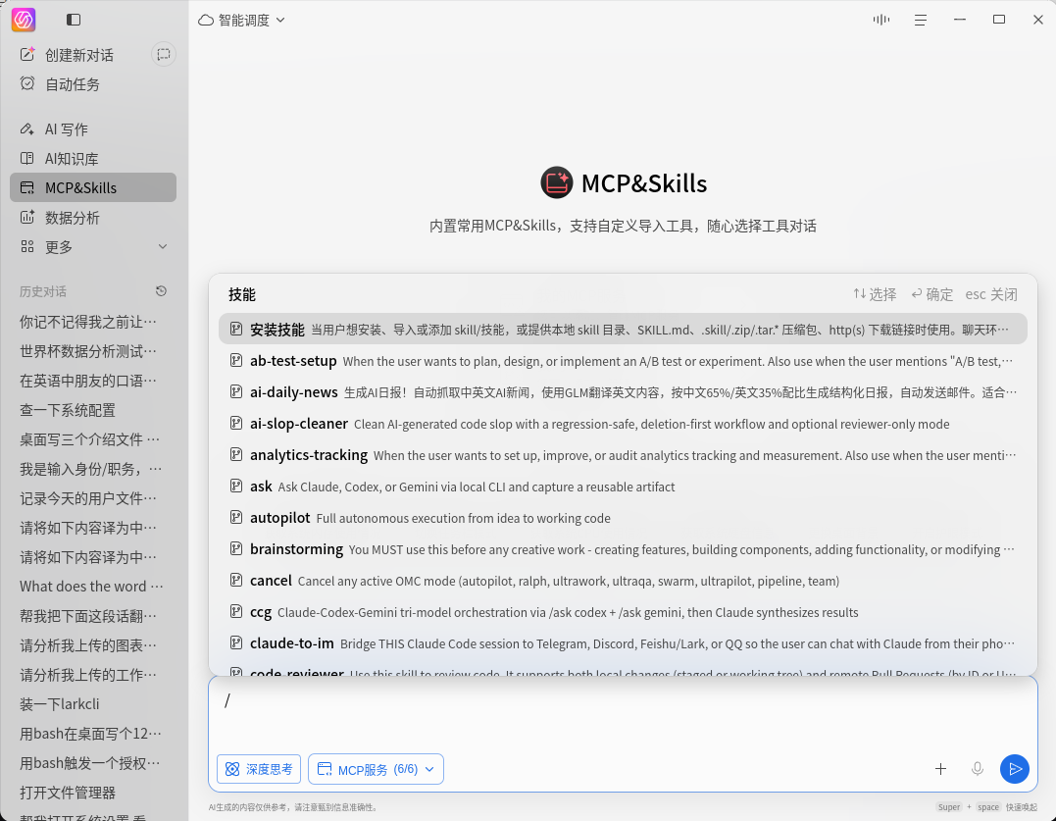Click the 确定 confirm hint
Viewport: 1056px width, 821px height.
(x=932, y=294)
